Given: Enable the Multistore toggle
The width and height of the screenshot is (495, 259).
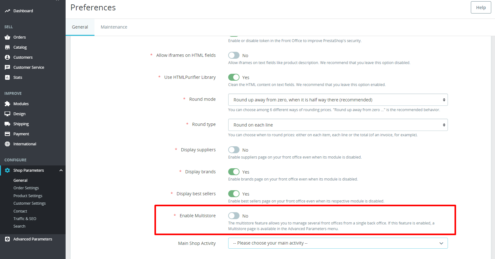Looking at the screenshot, I should (x=234, y=216).
